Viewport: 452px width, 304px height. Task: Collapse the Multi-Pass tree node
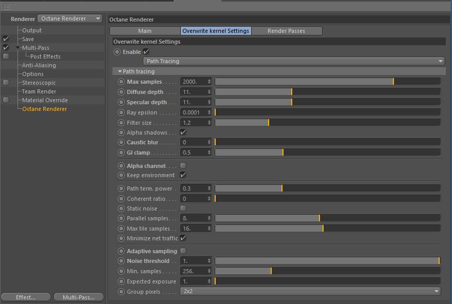point(18,48)
